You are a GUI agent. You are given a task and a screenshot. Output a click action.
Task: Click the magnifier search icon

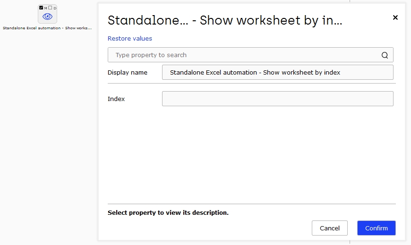point(385,55)
